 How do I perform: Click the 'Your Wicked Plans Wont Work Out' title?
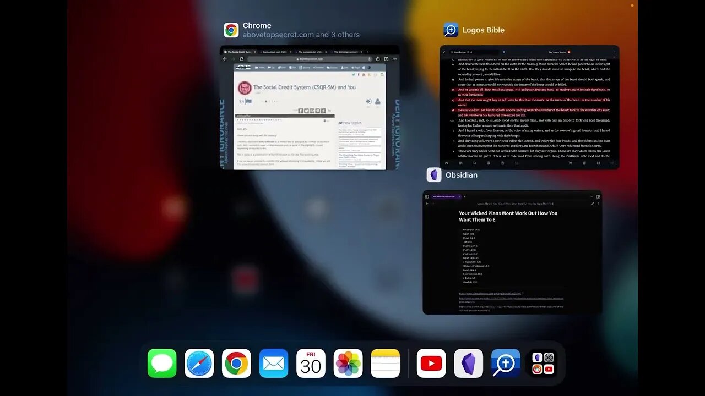click(508, 216)
